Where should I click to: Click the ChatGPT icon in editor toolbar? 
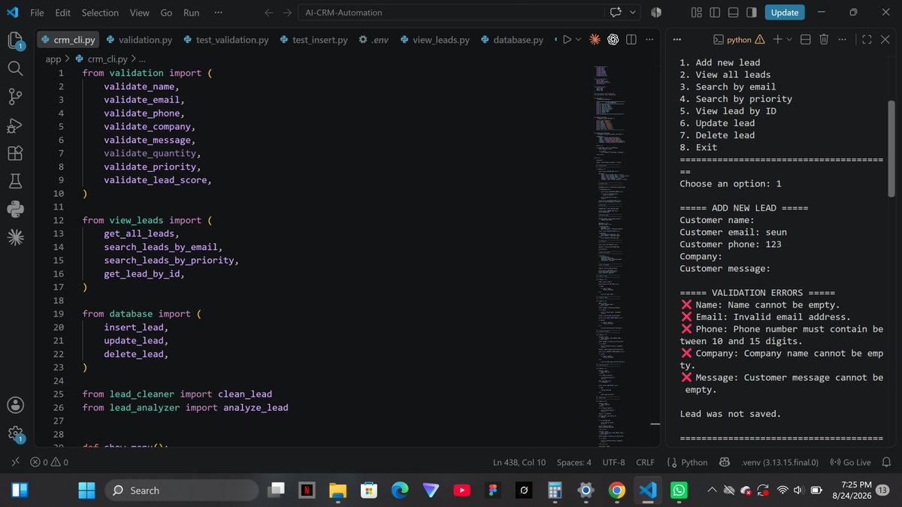(x=613, y=40)
